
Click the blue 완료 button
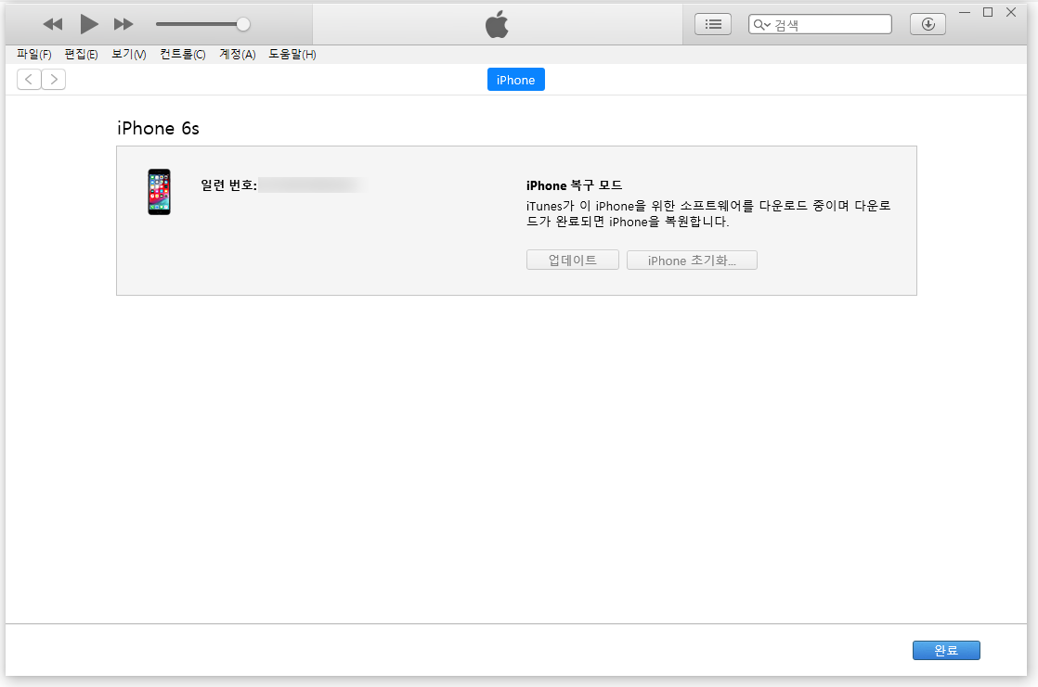pyautogui.click(x=946, y=651)
